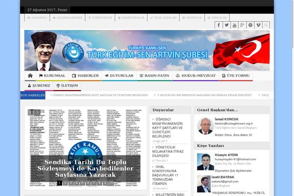Click the SON HABERLER ticker label
This screenshot has width=294, height=196.
tap(33, 95)
